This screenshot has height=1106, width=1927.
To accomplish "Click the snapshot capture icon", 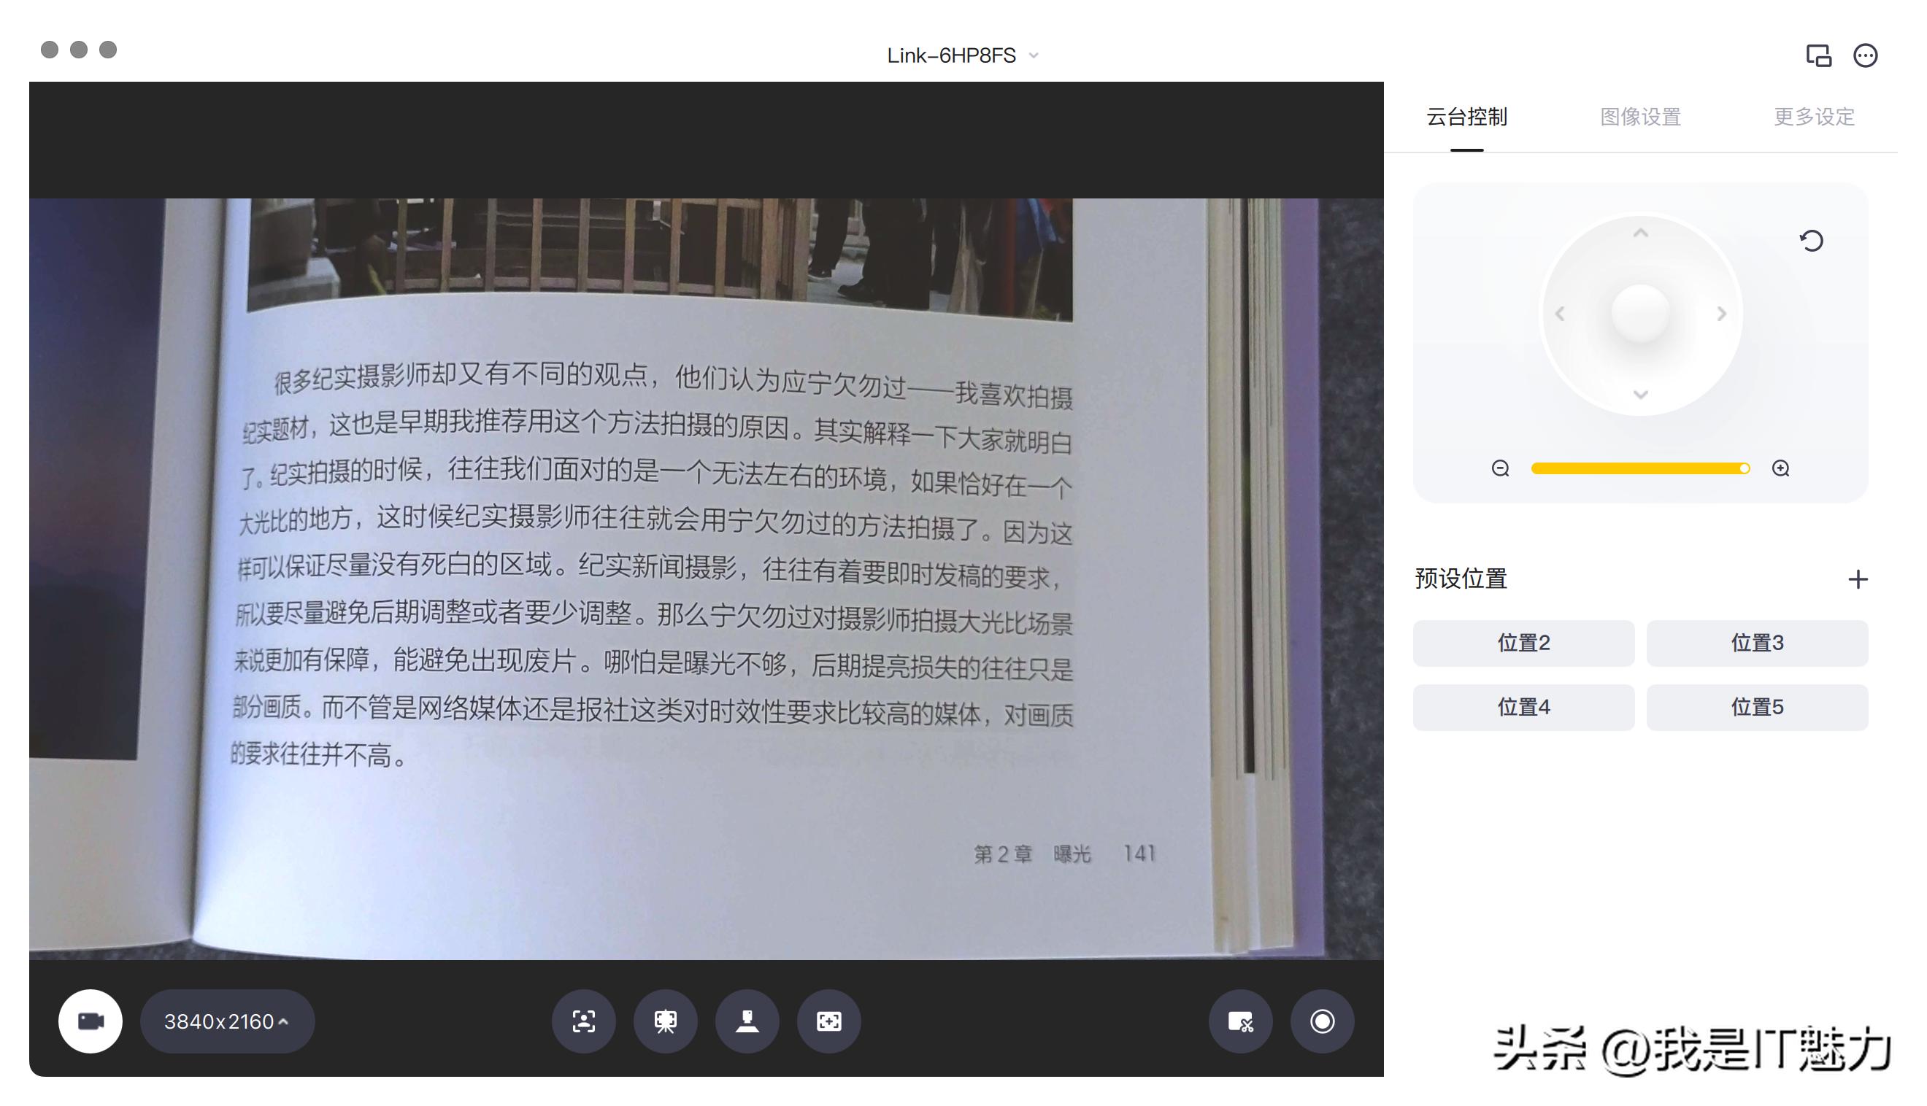I will point(1241,1021).
